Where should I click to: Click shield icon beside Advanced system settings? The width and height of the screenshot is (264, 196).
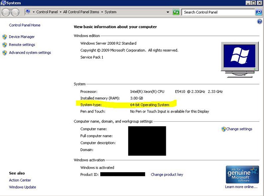point(5,53)
